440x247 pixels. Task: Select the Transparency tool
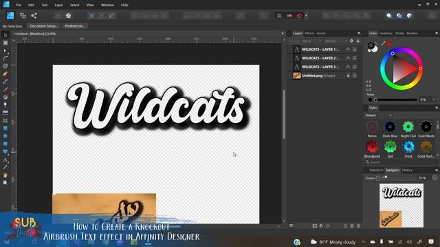click(x=5, y=105)
